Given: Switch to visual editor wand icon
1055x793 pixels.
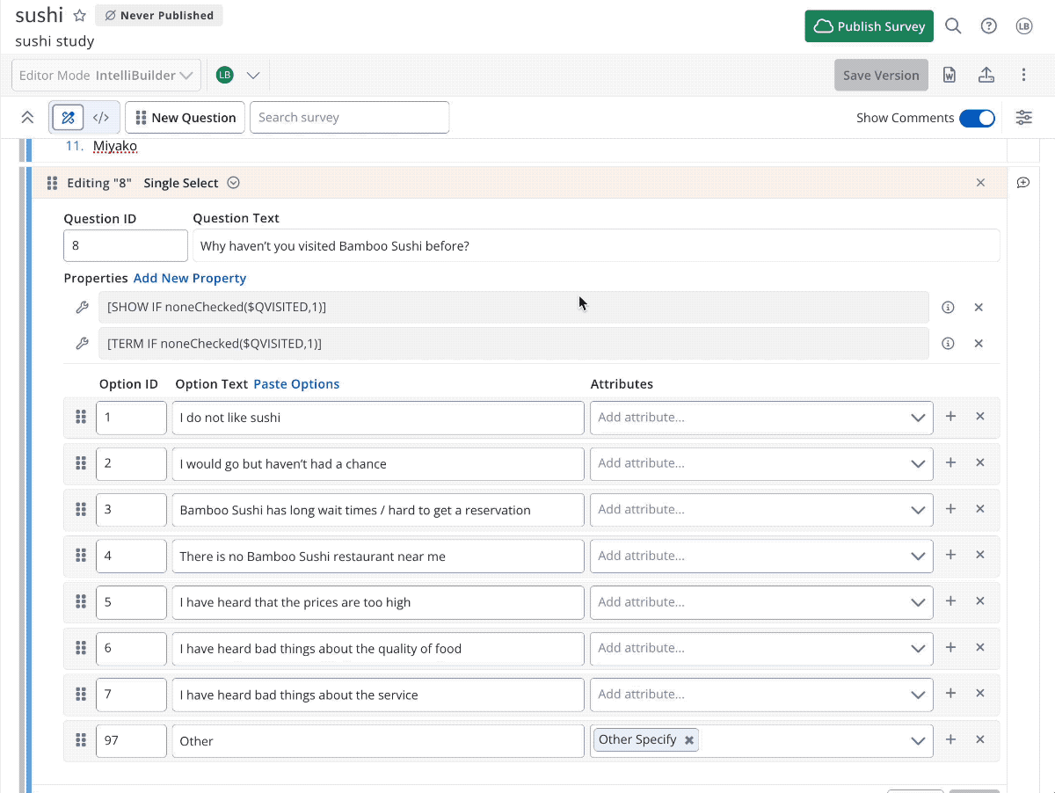Looking at the screenshot, I should point(68,118).
